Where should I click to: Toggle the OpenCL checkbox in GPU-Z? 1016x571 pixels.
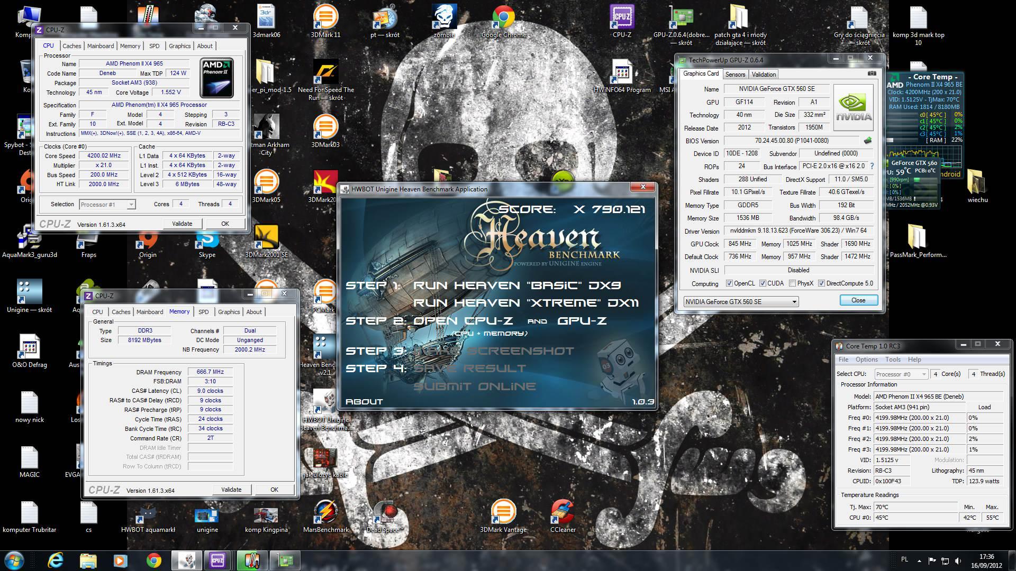click(x=729, y=283)
